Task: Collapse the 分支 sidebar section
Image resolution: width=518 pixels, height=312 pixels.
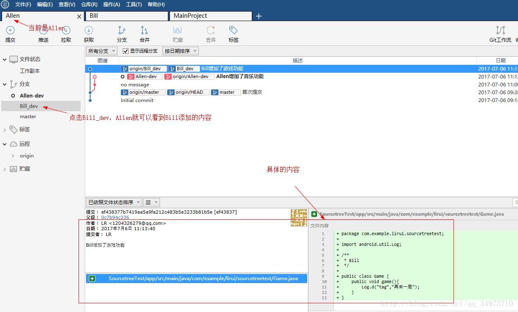Action: (x=5, y=84)
